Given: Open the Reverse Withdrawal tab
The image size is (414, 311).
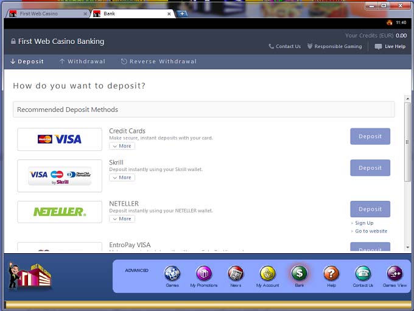Looking at the screenshot, I should click(x=158, y=61).
